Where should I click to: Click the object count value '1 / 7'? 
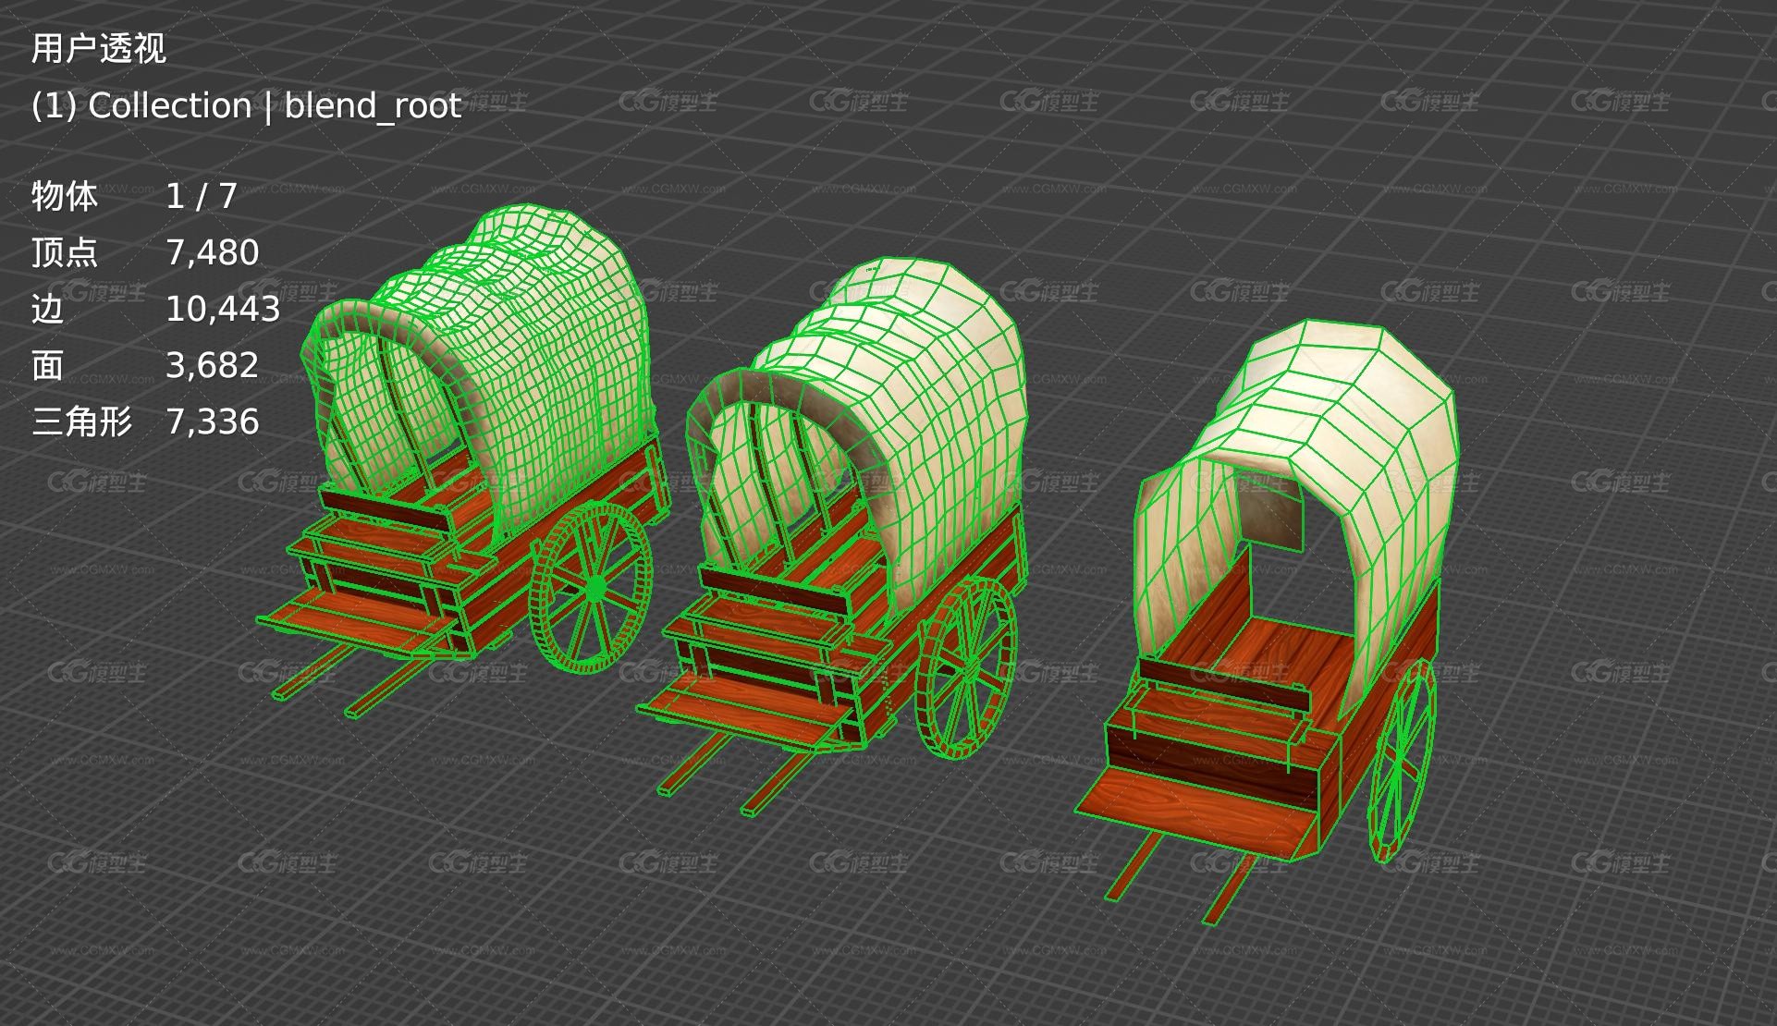click(202, 196)
